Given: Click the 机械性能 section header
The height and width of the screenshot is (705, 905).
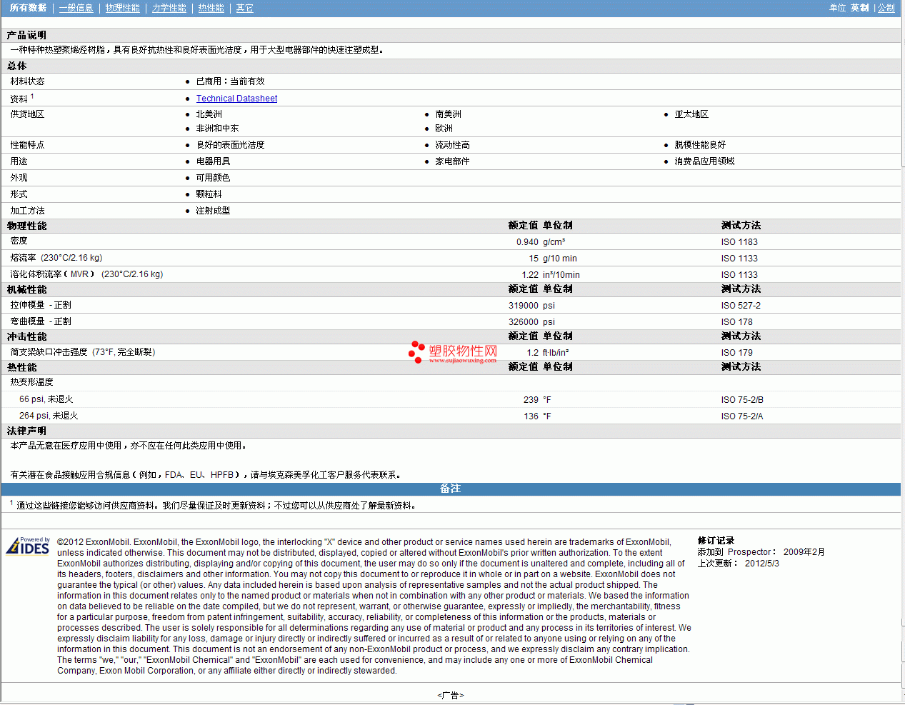Looking at the screenshot, I should [26, 289].
